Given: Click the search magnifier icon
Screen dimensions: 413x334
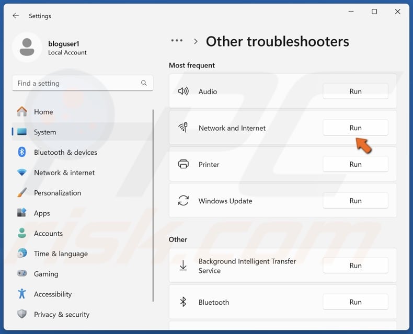Looking at the screenshot, I should click(144, 83).
